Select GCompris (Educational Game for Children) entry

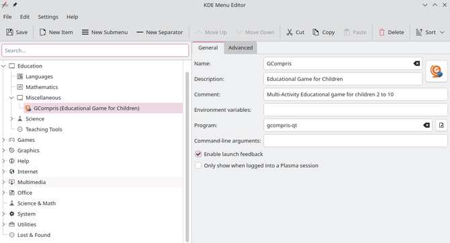103,108
